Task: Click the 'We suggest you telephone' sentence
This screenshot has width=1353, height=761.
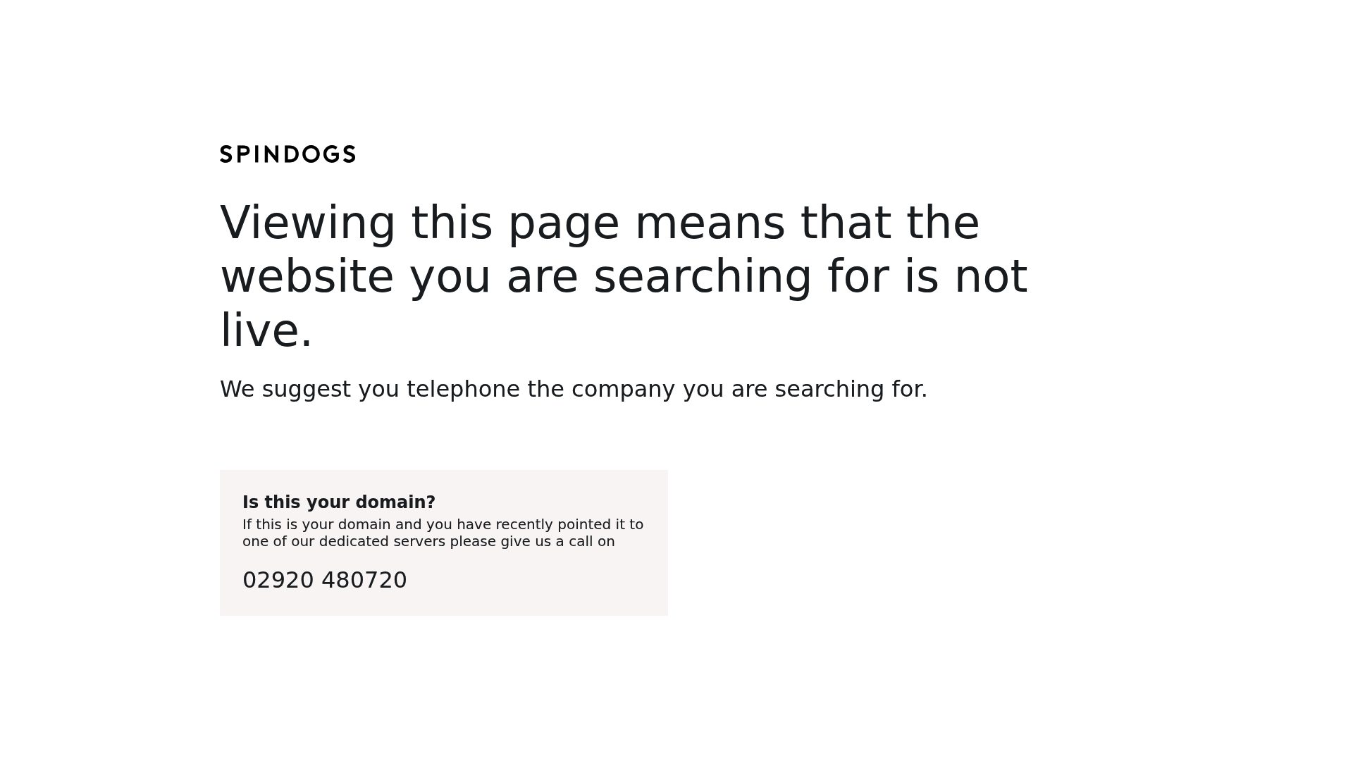Action: coord(574,389)
